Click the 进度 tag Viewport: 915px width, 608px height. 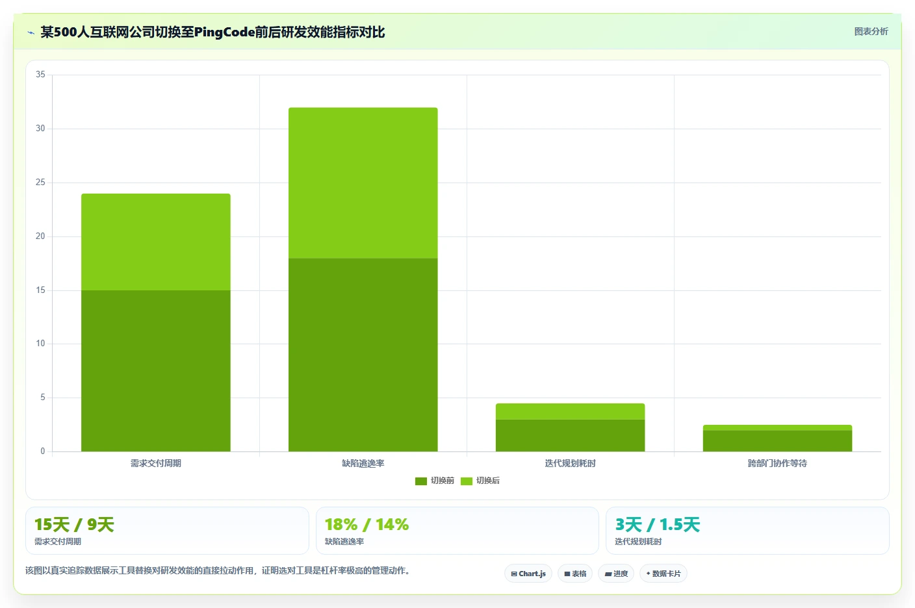pos(616,574)
